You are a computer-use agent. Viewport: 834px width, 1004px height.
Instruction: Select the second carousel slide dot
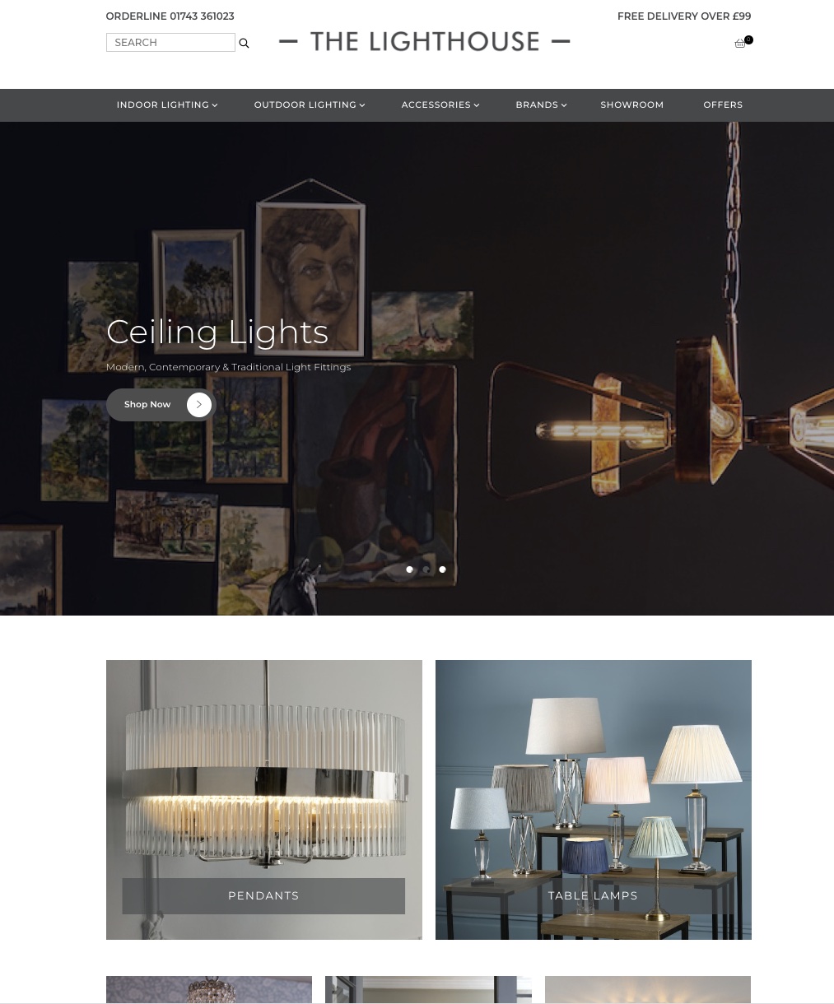426,569
